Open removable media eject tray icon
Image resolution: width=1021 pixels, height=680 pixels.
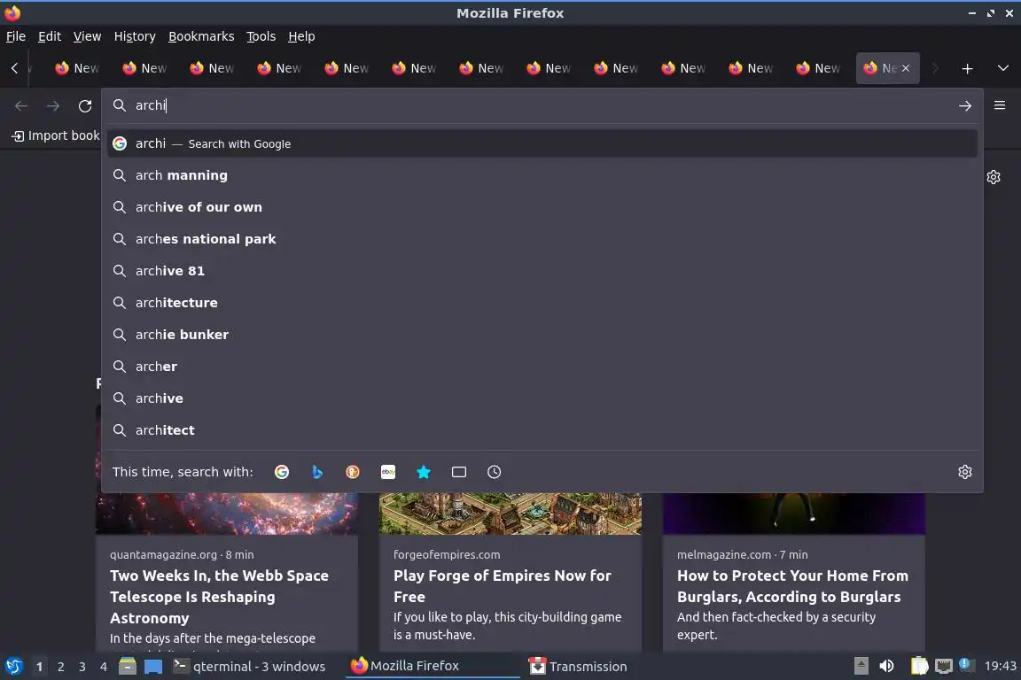(x=861, y=666)
